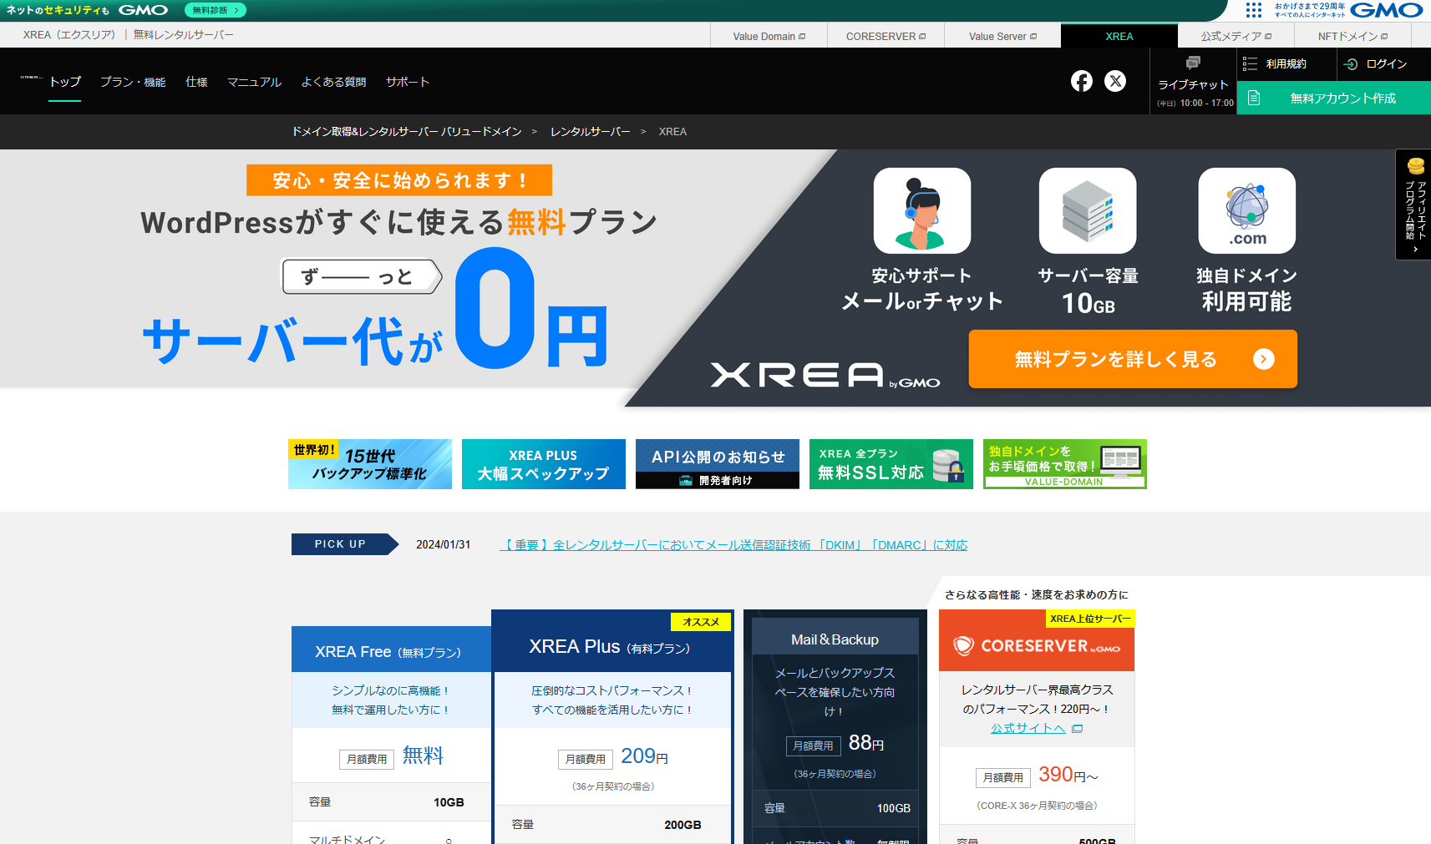Viewport: 1431px width, 844px height.
Task: Open the GMO app grid icon top right
Action: pyautogui.click(x=1254, y=11)
